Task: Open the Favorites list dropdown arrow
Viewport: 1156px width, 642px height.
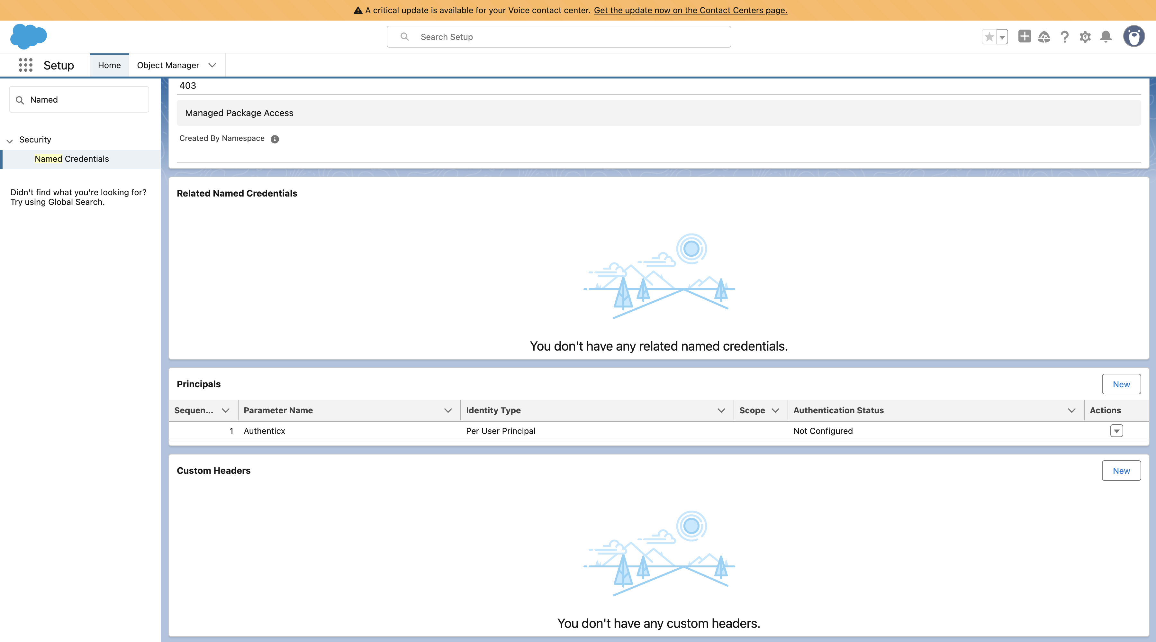Action: [x=1002, y=37]
